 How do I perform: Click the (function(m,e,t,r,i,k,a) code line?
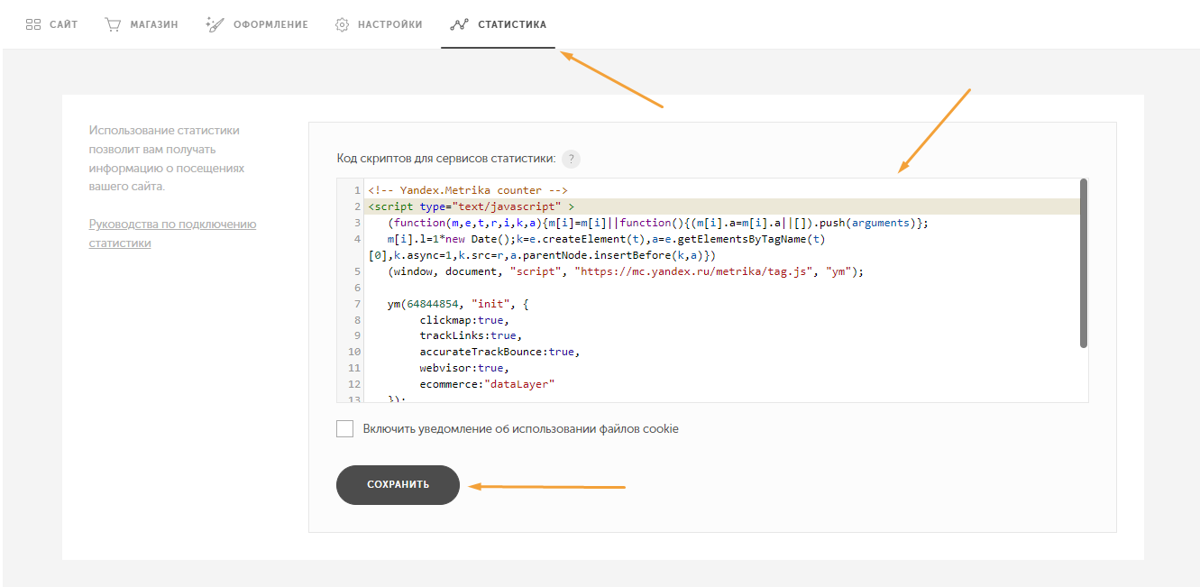click(658, 223)
